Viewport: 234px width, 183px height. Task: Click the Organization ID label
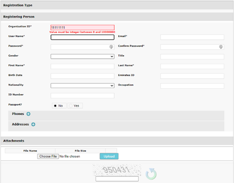(x=20, y=26)
